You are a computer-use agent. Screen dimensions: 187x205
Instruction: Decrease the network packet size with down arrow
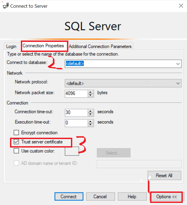(x=90, y=95)
